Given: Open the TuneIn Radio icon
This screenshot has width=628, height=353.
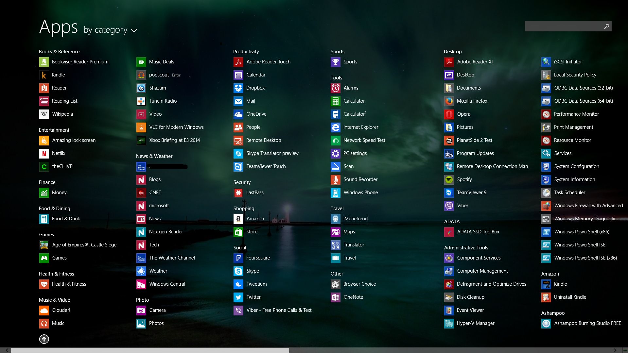Looking at the screenshot, I should [141, 101].
